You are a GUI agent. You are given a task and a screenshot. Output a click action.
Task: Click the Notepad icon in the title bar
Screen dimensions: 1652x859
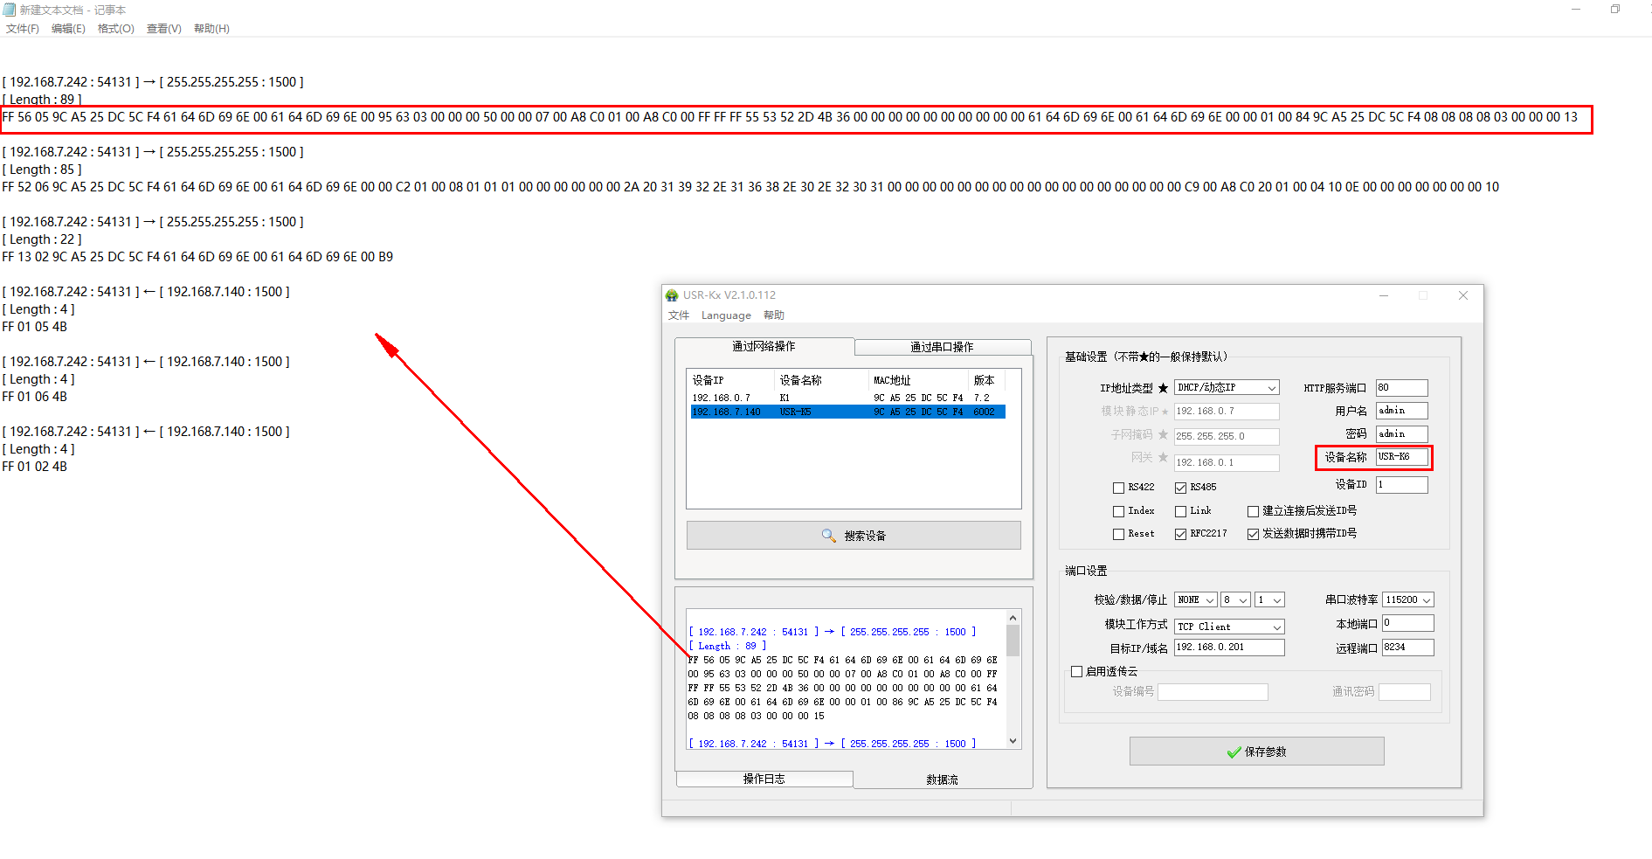point(10,10)
